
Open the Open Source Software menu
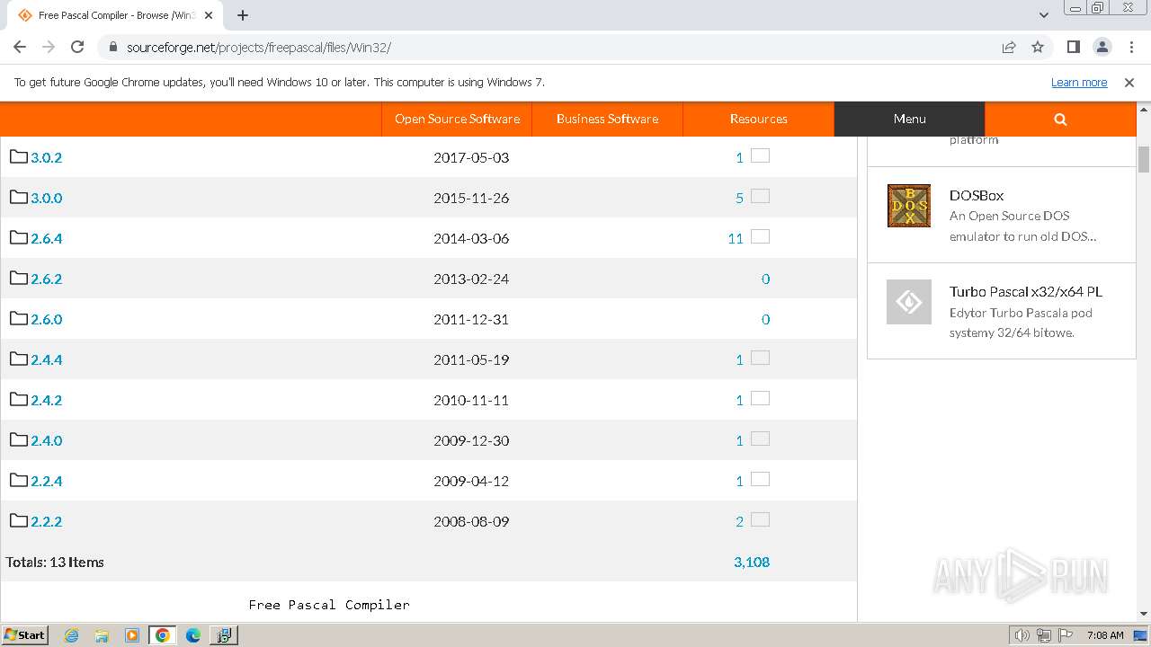pyautogui.click(x=457, y=119)
